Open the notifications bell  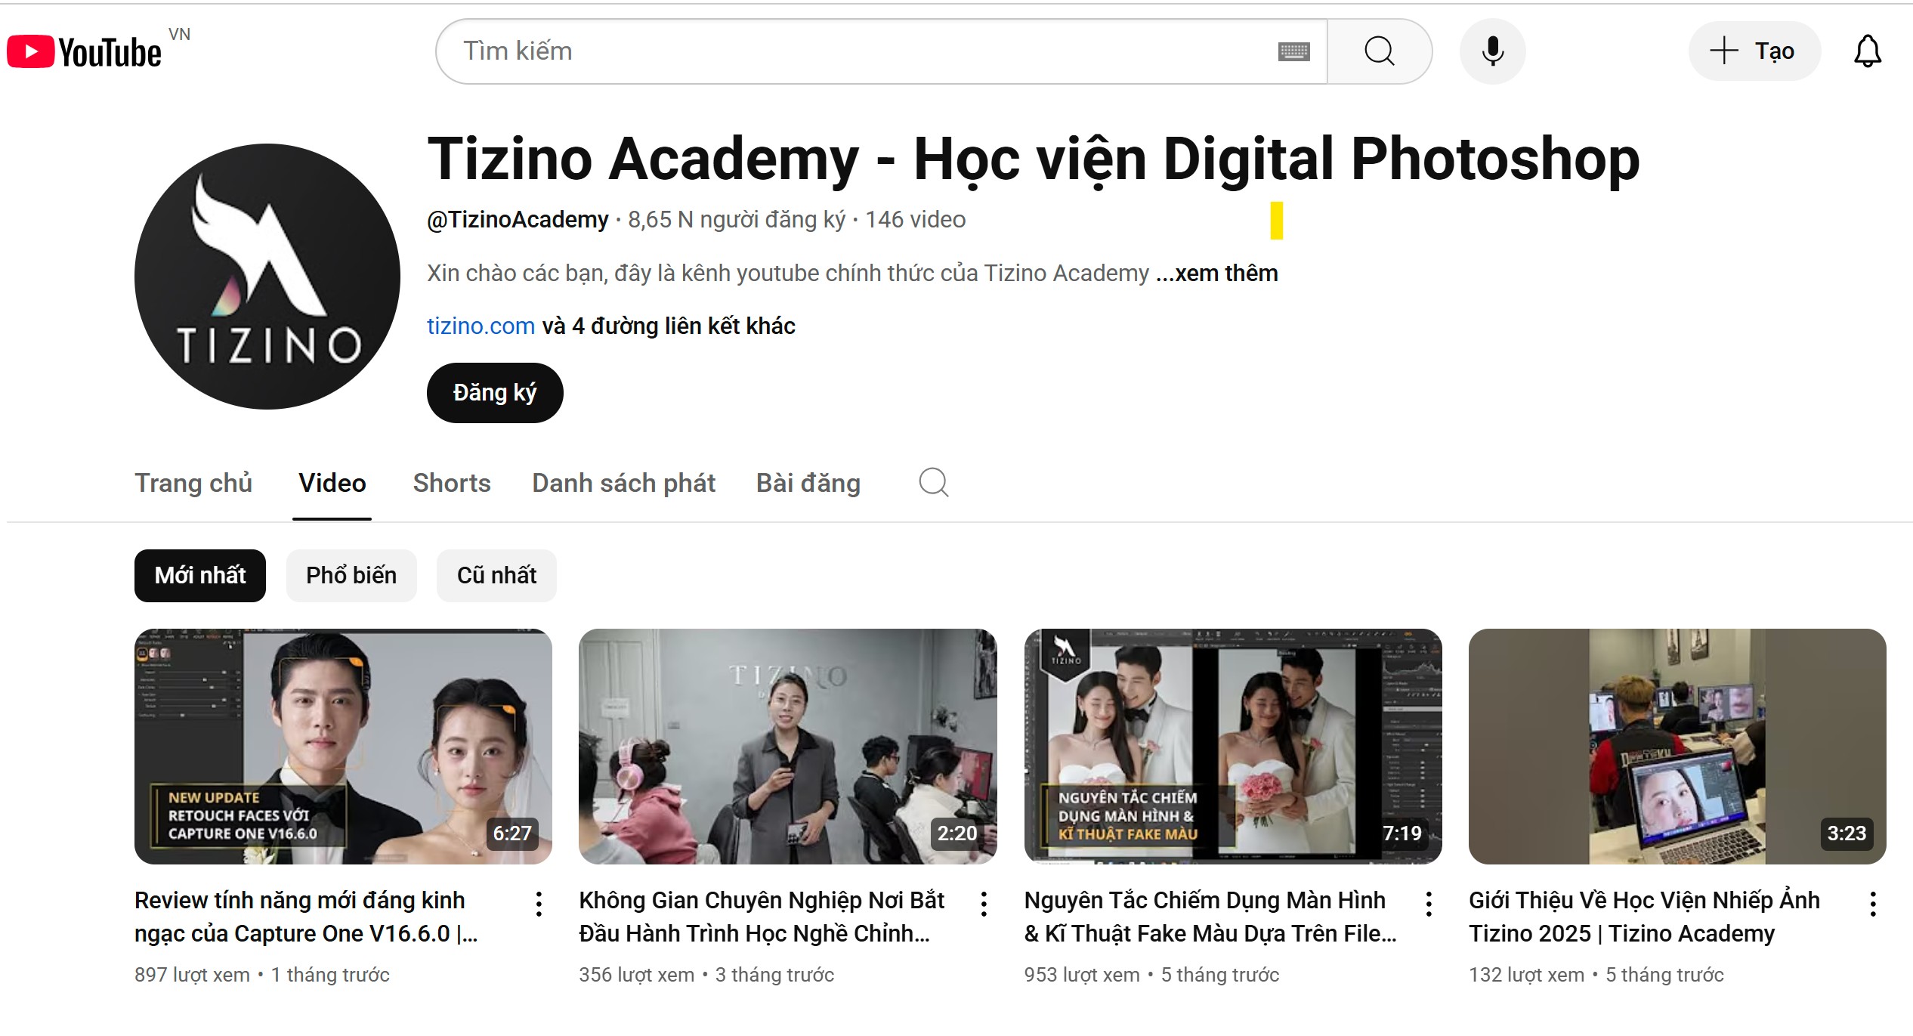click(1867, 51)
